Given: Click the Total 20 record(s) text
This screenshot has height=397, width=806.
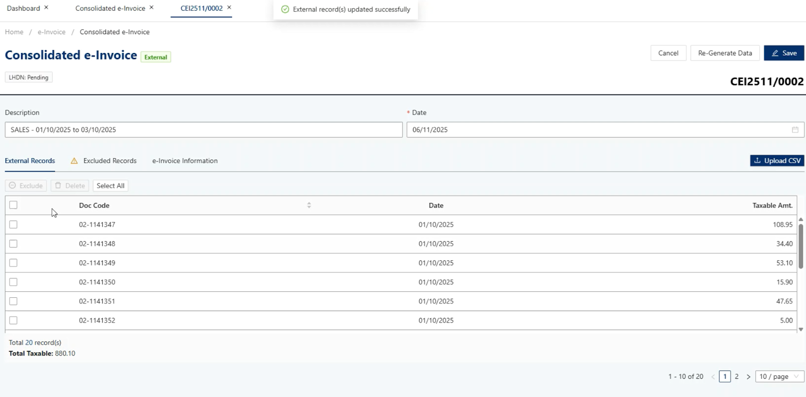Looking at the screenshot, I should [x=35, y=343].
